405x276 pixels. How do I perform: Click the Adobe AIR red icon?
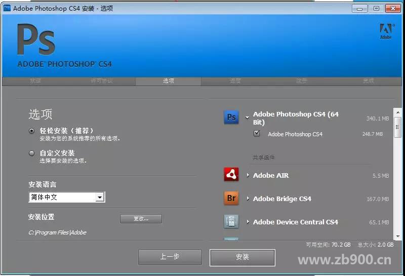click(231, 175)
